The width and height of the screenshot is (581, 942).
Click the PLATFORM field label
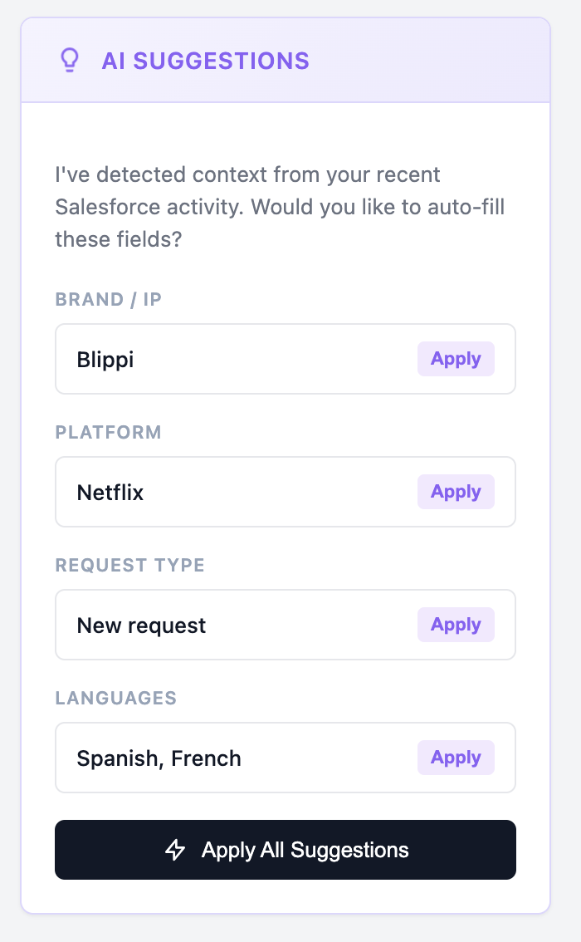(109, 432)
